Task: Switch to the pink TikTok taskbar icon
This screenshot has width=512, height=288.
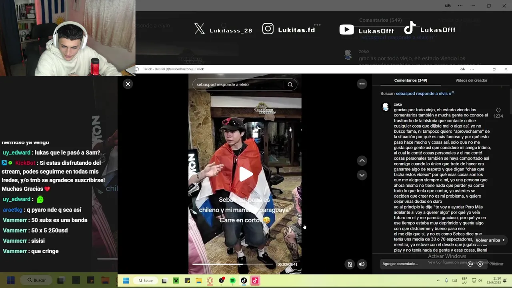Action: click(255, 281)
